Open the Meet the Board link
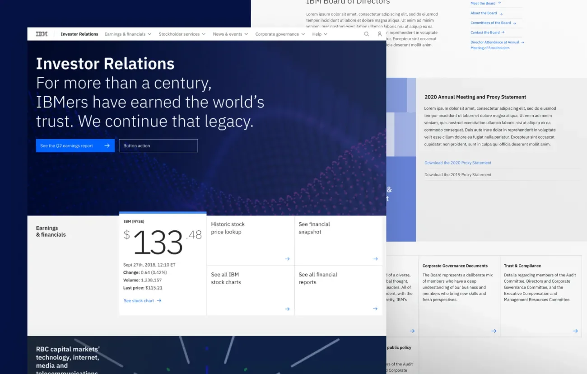 point(483,3)
